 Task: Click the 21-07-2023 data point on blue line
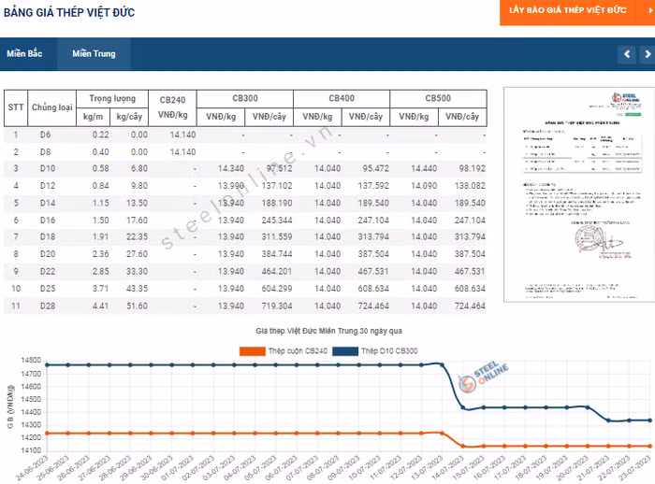click(608, 420)
